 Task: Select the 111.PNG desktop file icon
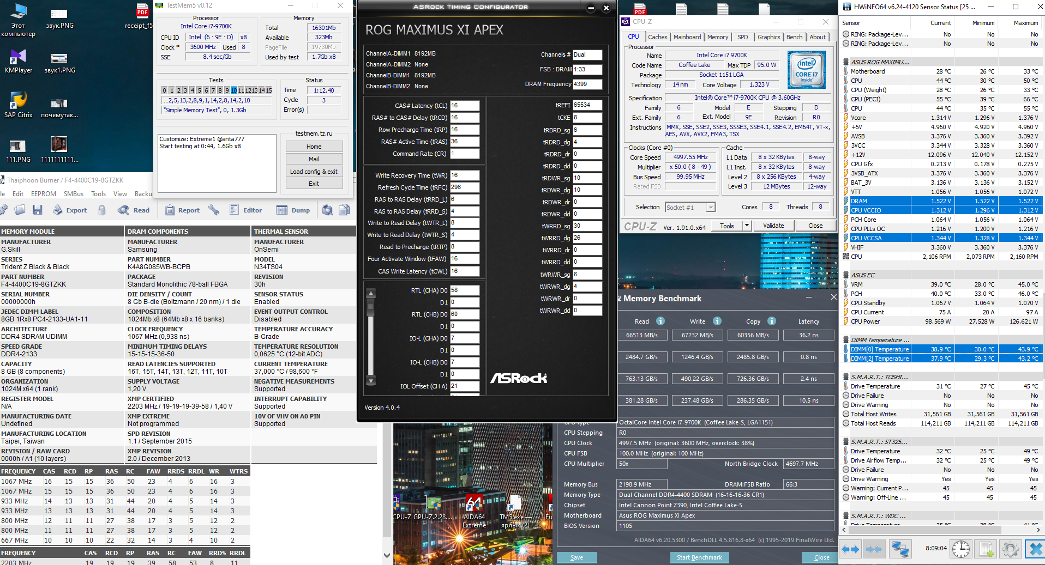point(18,151)
